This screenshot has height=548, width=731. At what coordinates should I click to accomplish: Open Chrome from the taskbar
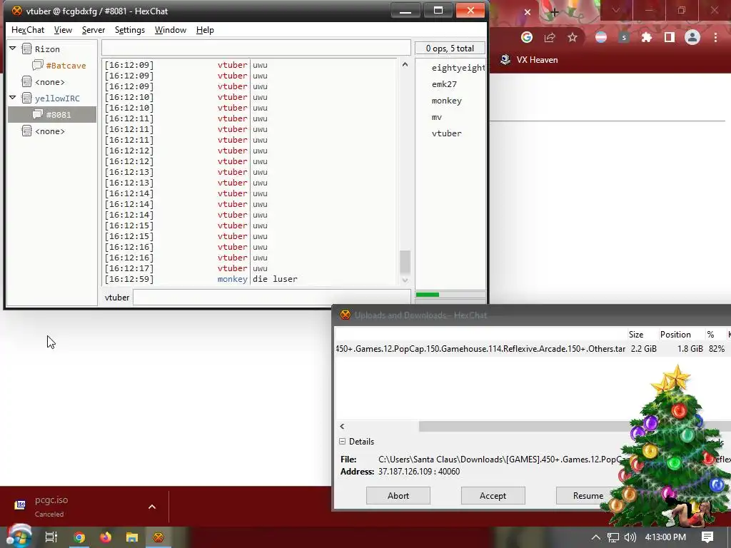click(x=79, y=537)
